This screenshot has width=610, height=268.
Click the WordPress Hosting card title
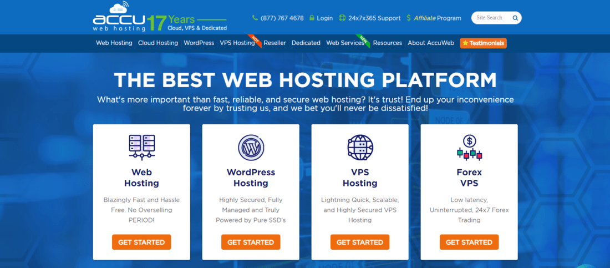point(251,178)
